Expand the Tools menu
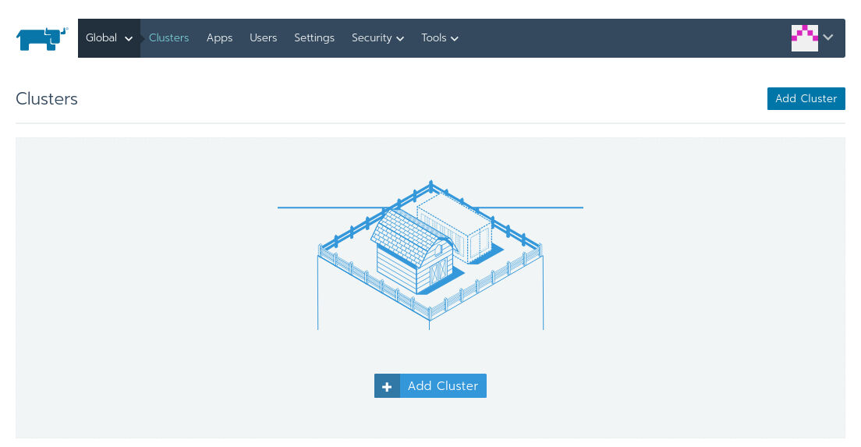861x447 pixels. (439, 38)
